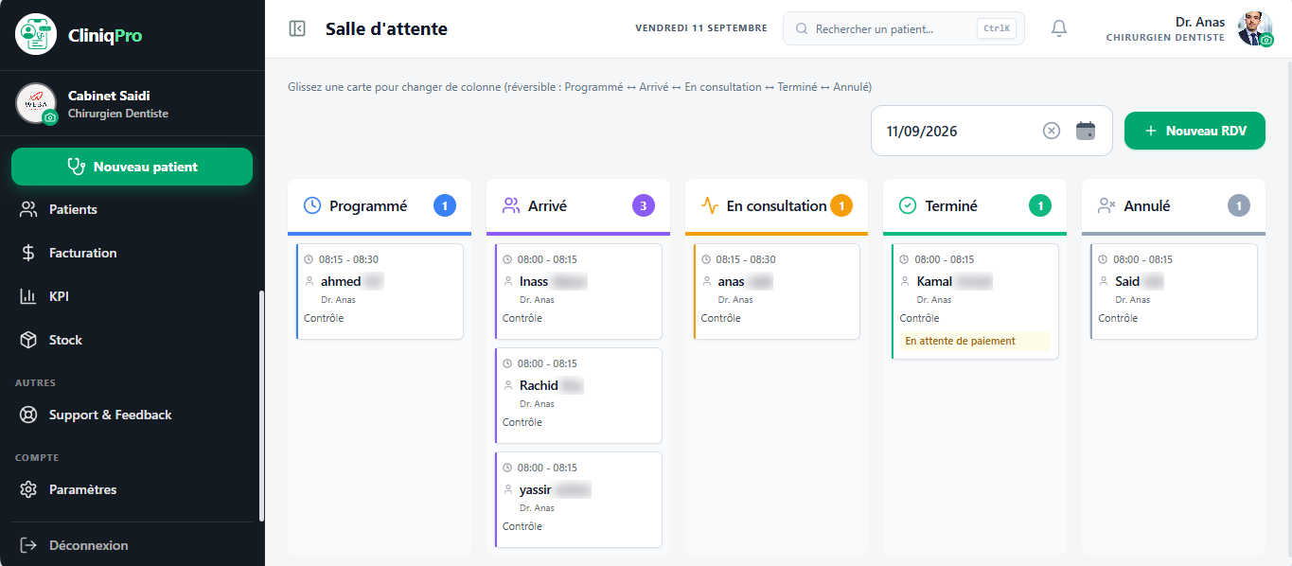This screenshot has height=566, width=1292.
Task: Select Said's card in Annulé
Action: 1174,292
